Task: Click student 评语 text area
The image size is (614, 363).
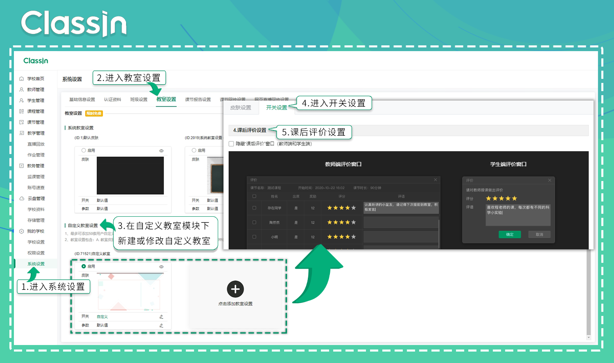Action: point(518,215)
